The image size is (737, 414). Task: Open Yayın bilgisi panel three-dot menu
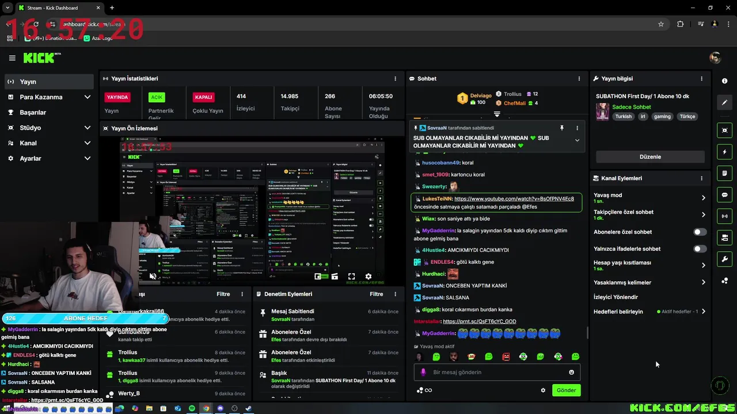pos(701,79)
